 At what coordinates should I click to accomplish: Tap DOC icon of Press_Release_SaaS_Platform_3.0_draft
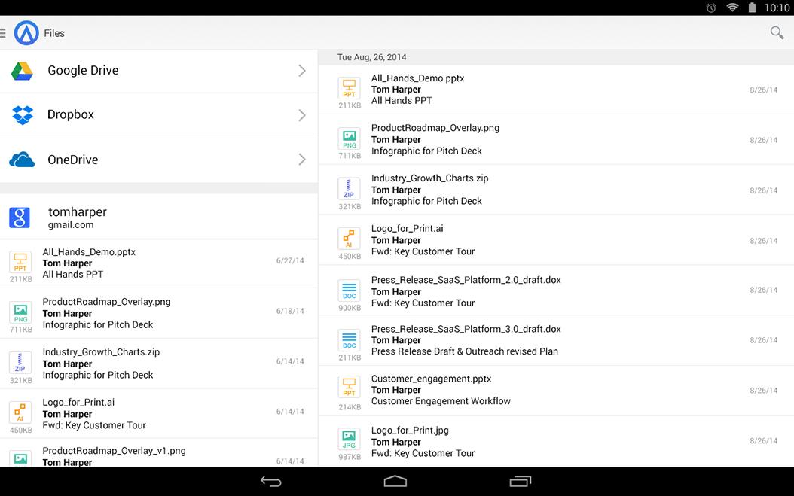[349, 340]
